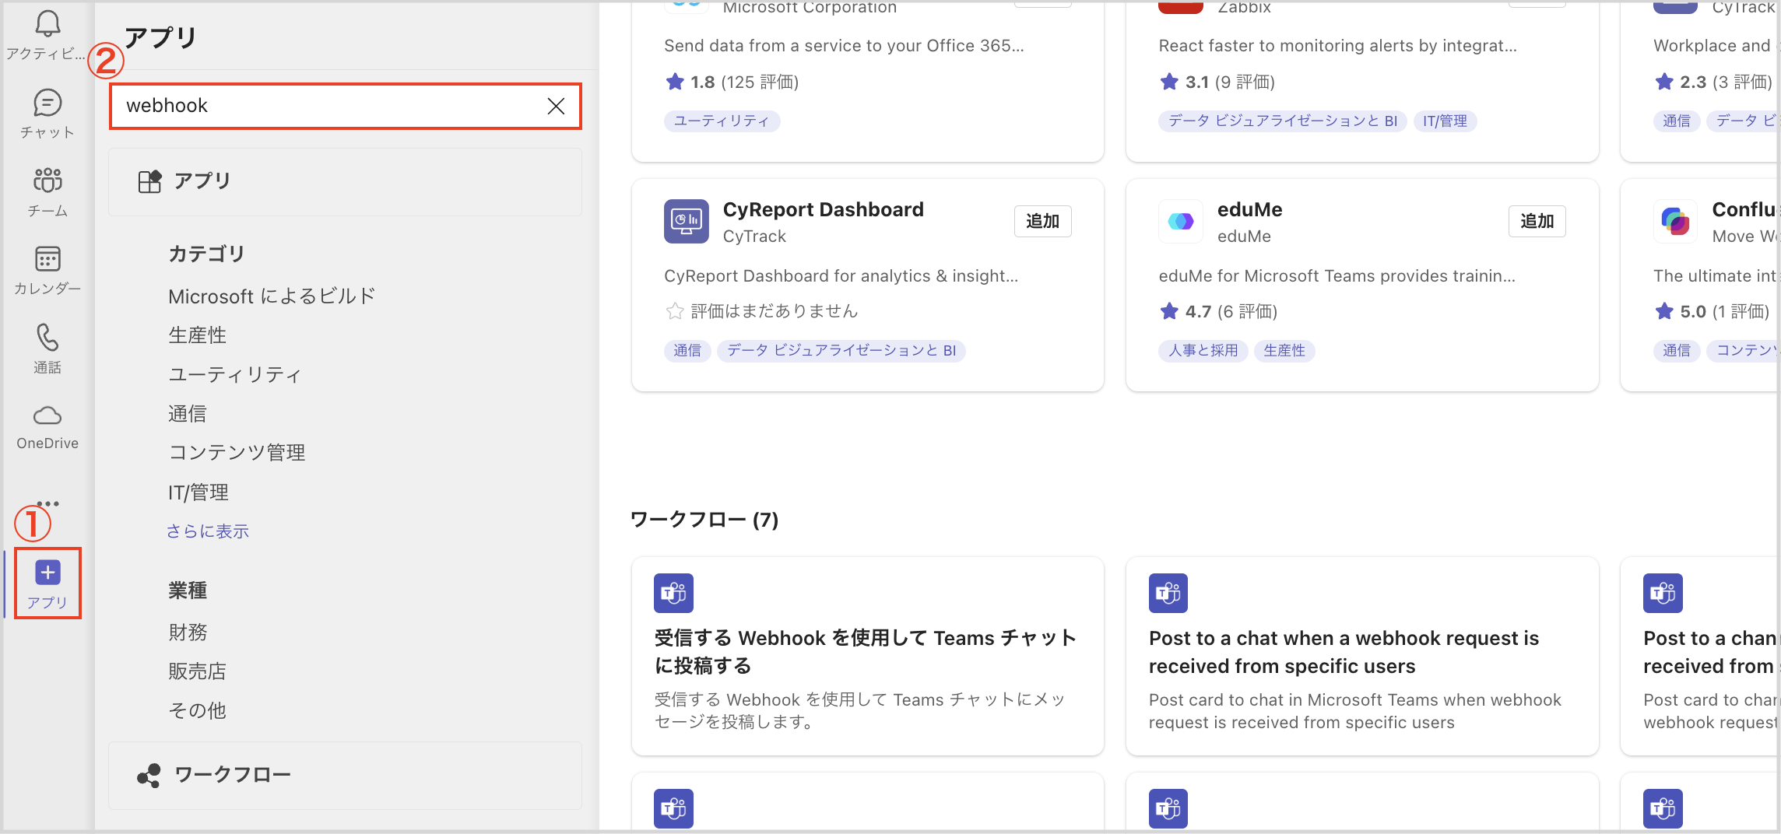
Task: Open the 業種 section heading
Action: 188,590
